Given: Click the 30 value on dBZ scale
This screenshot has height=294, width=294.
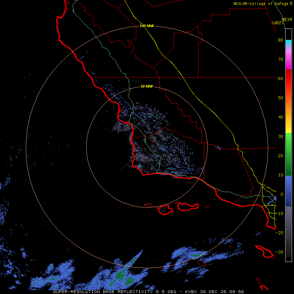Looking at the screenshot, I should click(281, 136).
